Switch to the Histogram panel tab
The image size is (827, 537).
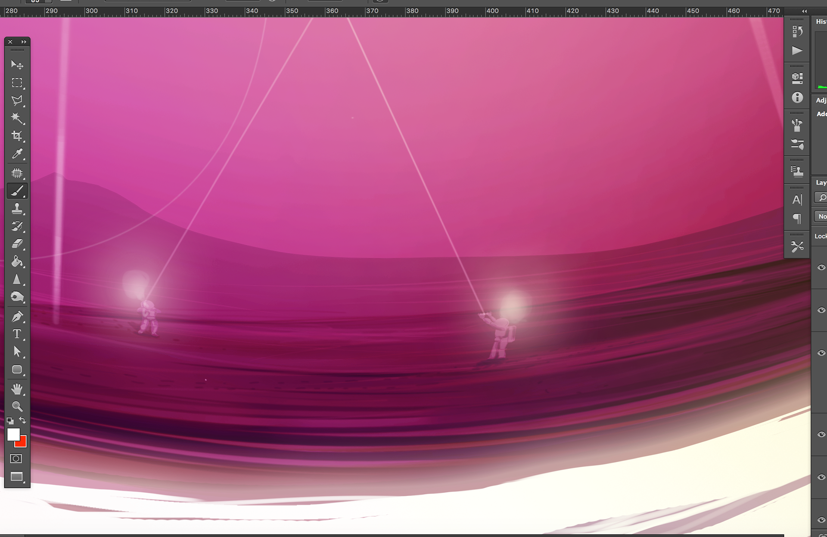(x=821, y=22)
